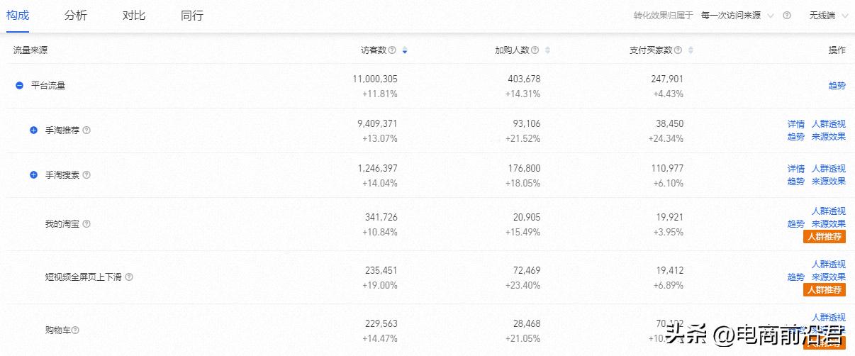Click 人群推荐 button for 我的淘宝
The image size is (855, 356).
click(x=825, y=237)
